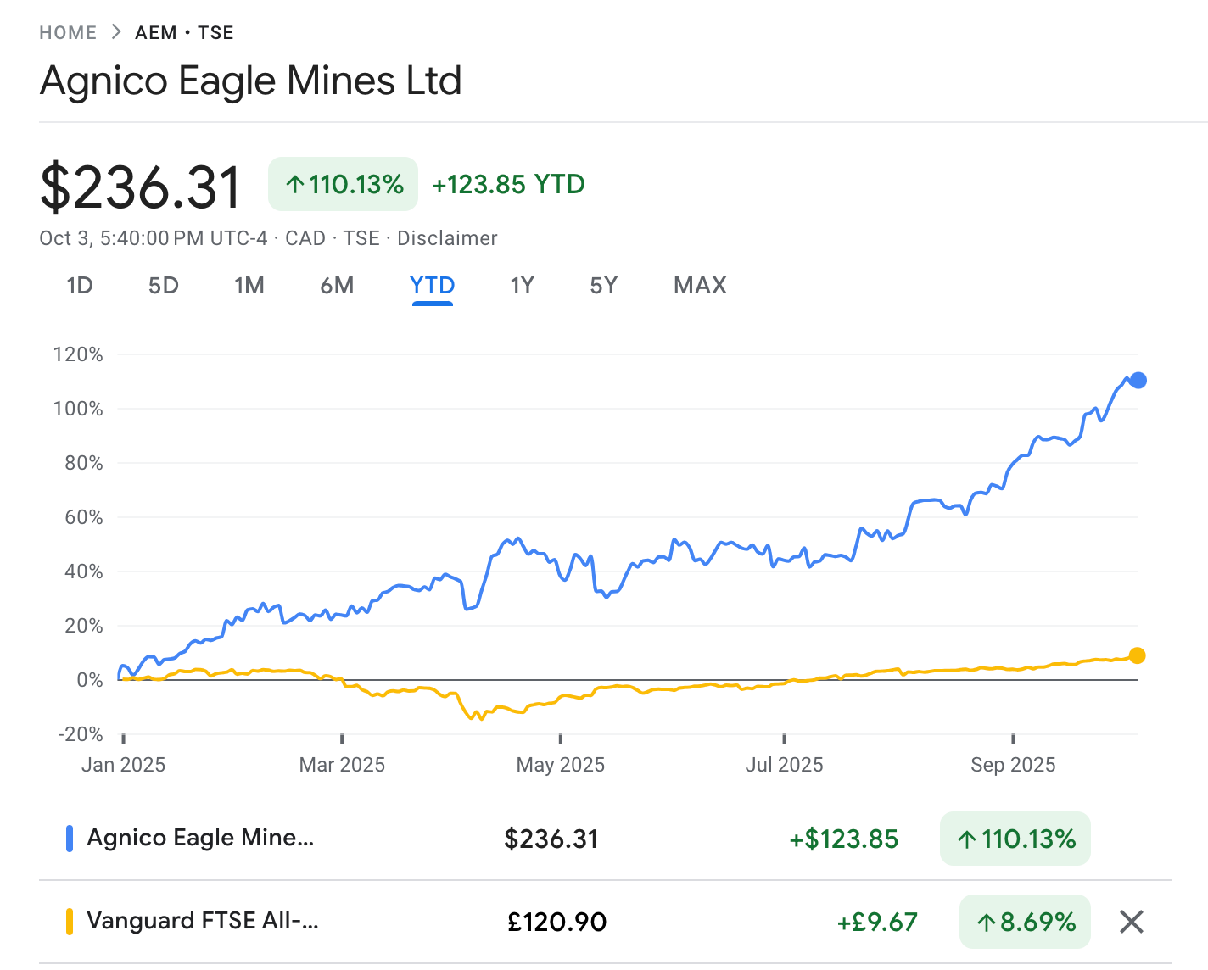Show the MAX chart range

point(700,286)
